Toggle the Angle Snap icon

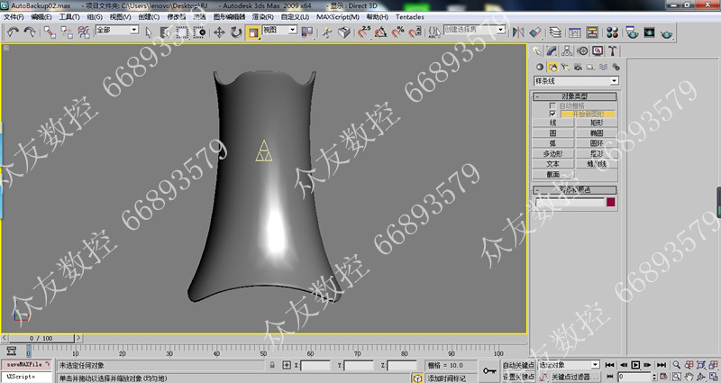click(x=380, y=32)
